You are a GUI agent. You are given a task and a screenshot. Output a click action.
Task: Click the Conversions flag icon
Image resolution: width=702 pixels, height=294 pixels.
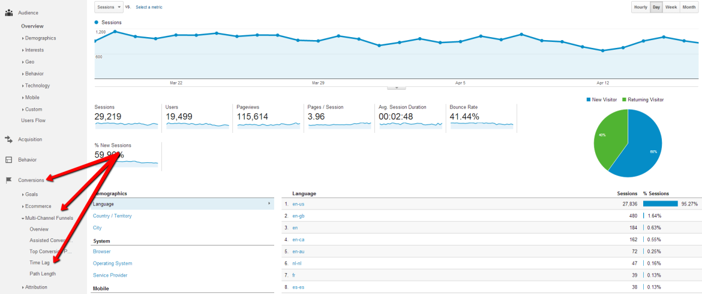tap(9, 180)
